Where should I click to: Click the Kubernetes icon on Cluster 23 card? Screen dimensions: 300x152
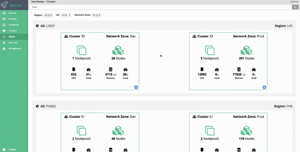click(264, 87)
